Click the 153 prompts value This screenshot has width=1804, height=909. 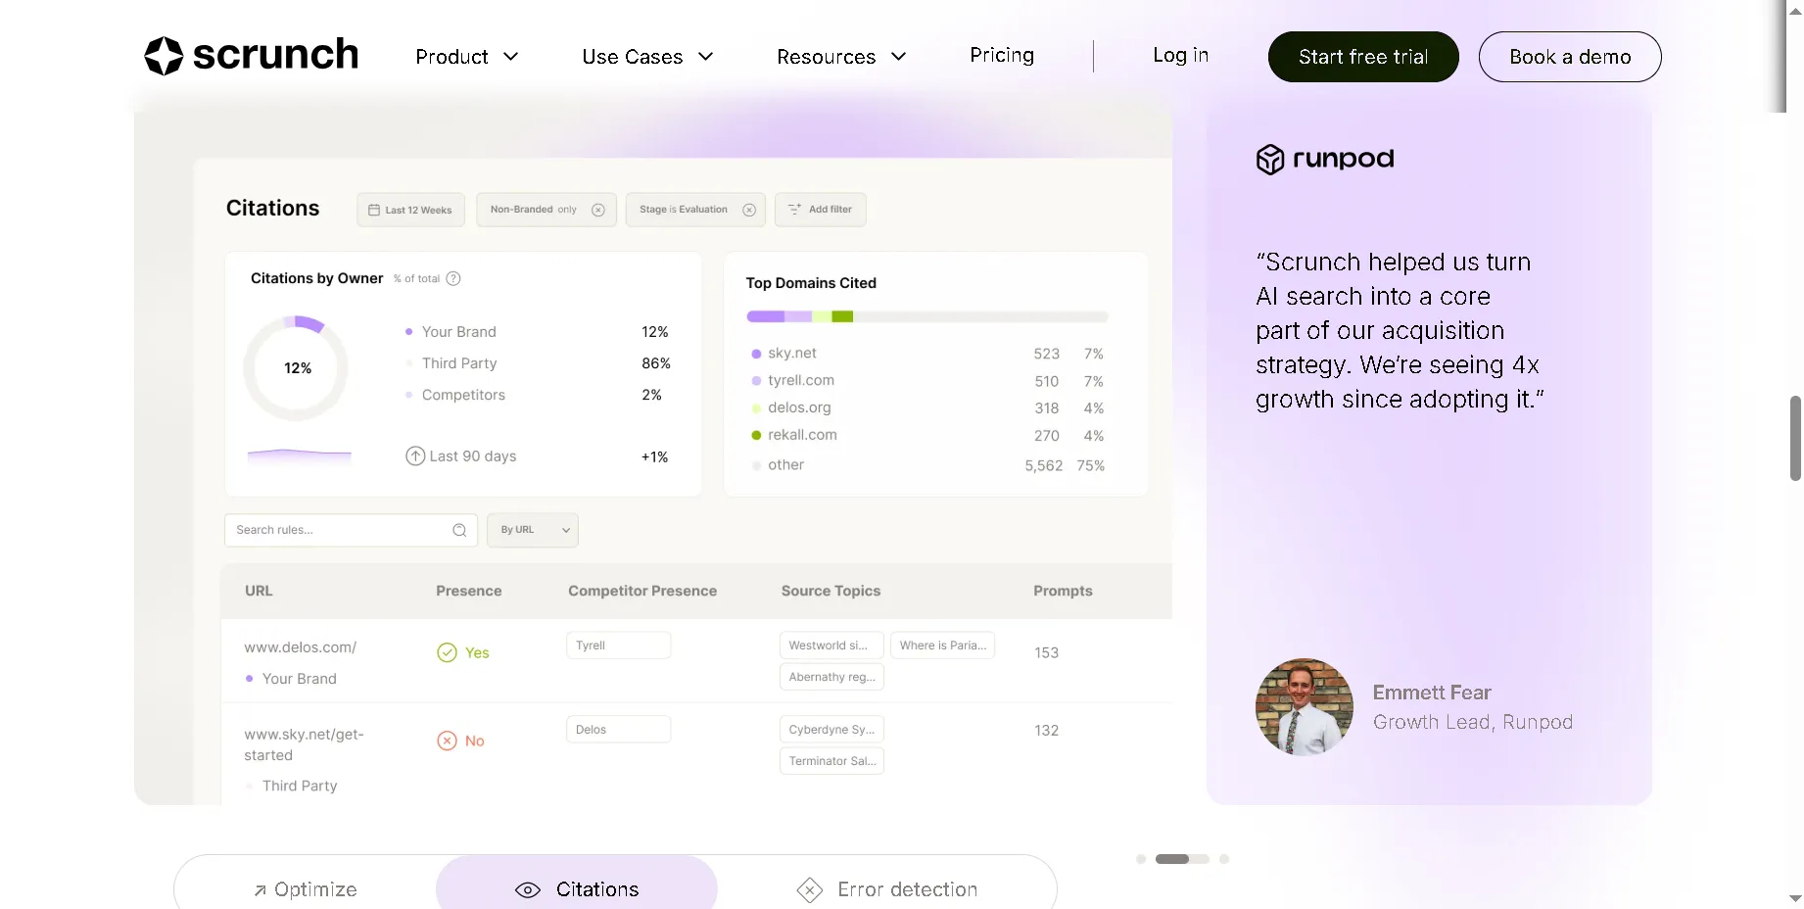(1046, 652)
